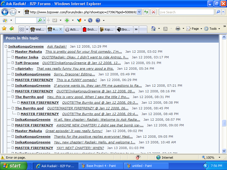The image size is (227, 170).
Task: Open 'This is a FUNNY comedy!' post link
Action: pos(76,80)
